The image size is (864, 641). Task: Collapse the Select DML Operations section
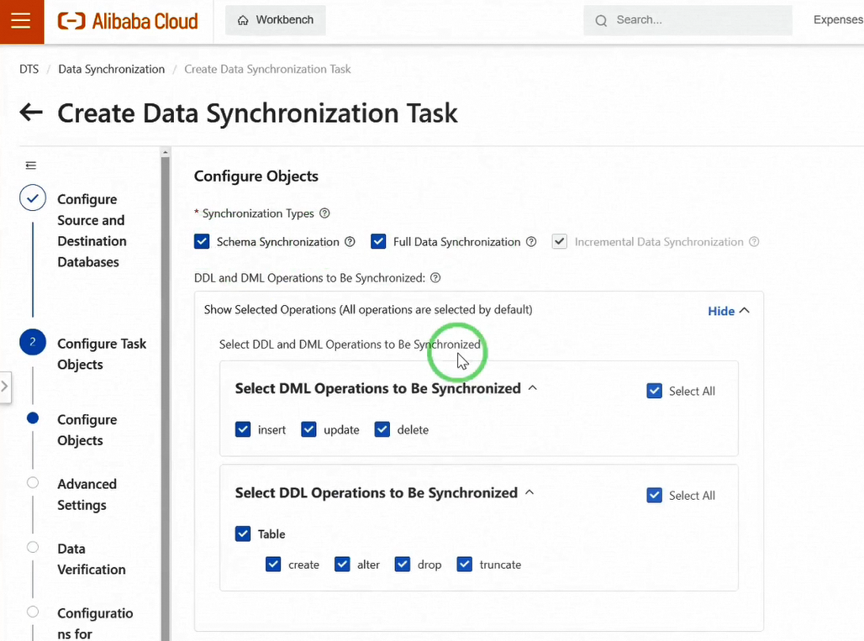(531, 388)
